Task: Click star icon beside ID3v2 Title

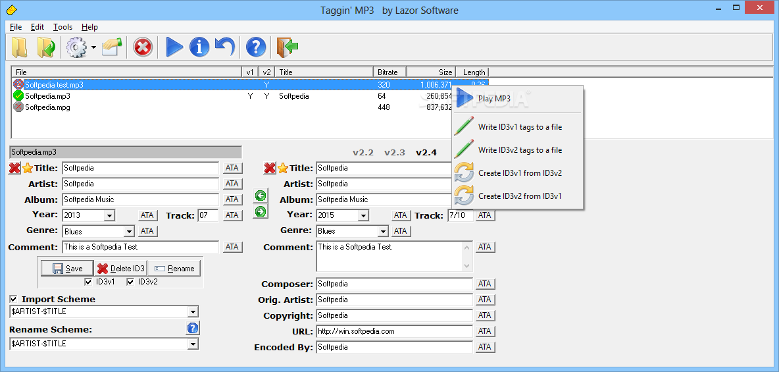Action: (283, 168)
